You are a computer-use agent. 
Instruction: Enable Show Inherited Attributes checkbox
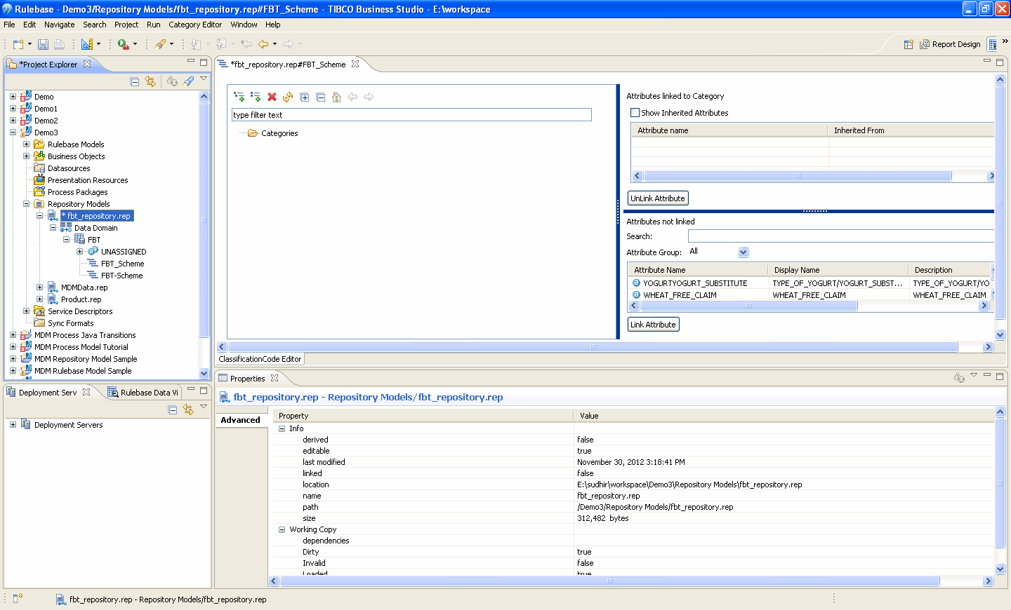point(635,112)
